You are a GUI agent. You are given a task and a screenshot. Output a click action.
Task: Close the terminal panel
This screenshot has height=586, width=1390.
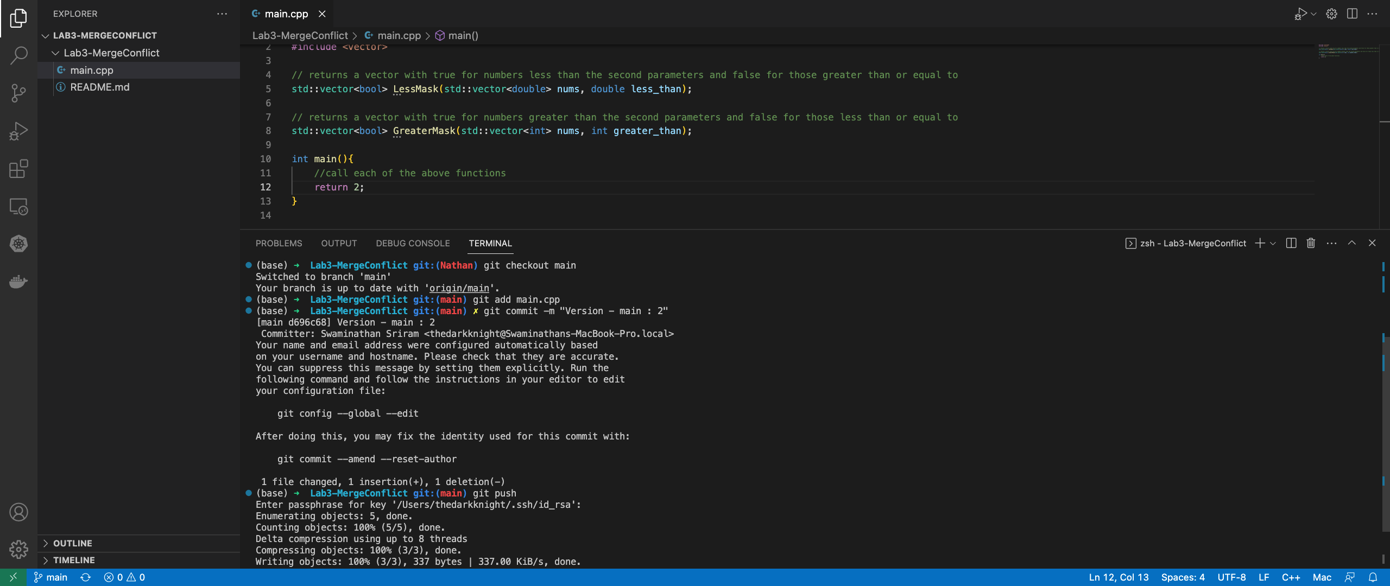coord(1372,243)
